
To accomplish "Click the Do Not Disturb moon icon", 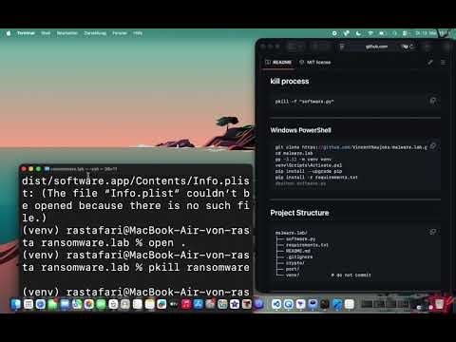I will point(358,33).
